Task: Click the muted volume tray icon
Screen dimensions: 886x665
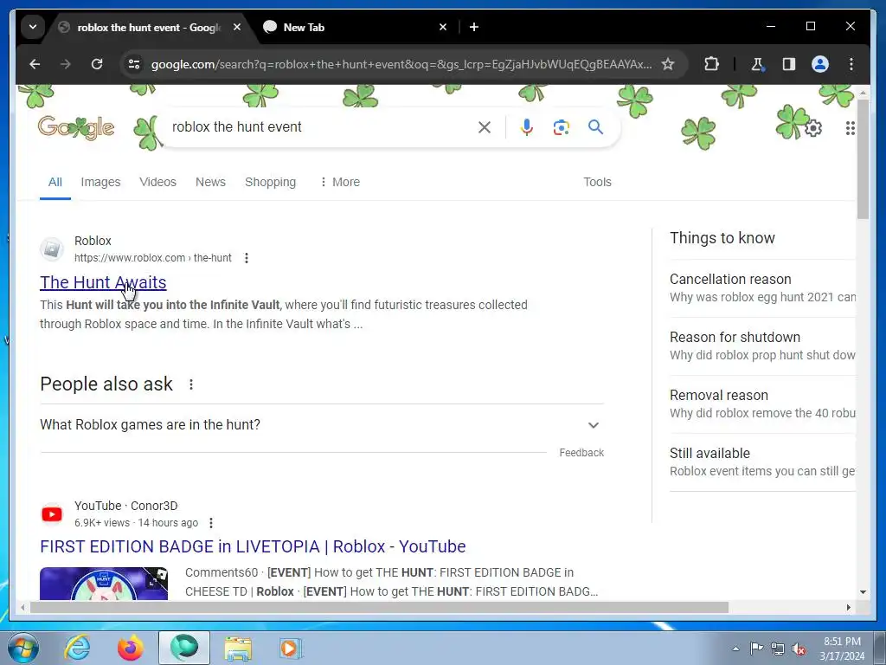Action: [x=799, y=649]
